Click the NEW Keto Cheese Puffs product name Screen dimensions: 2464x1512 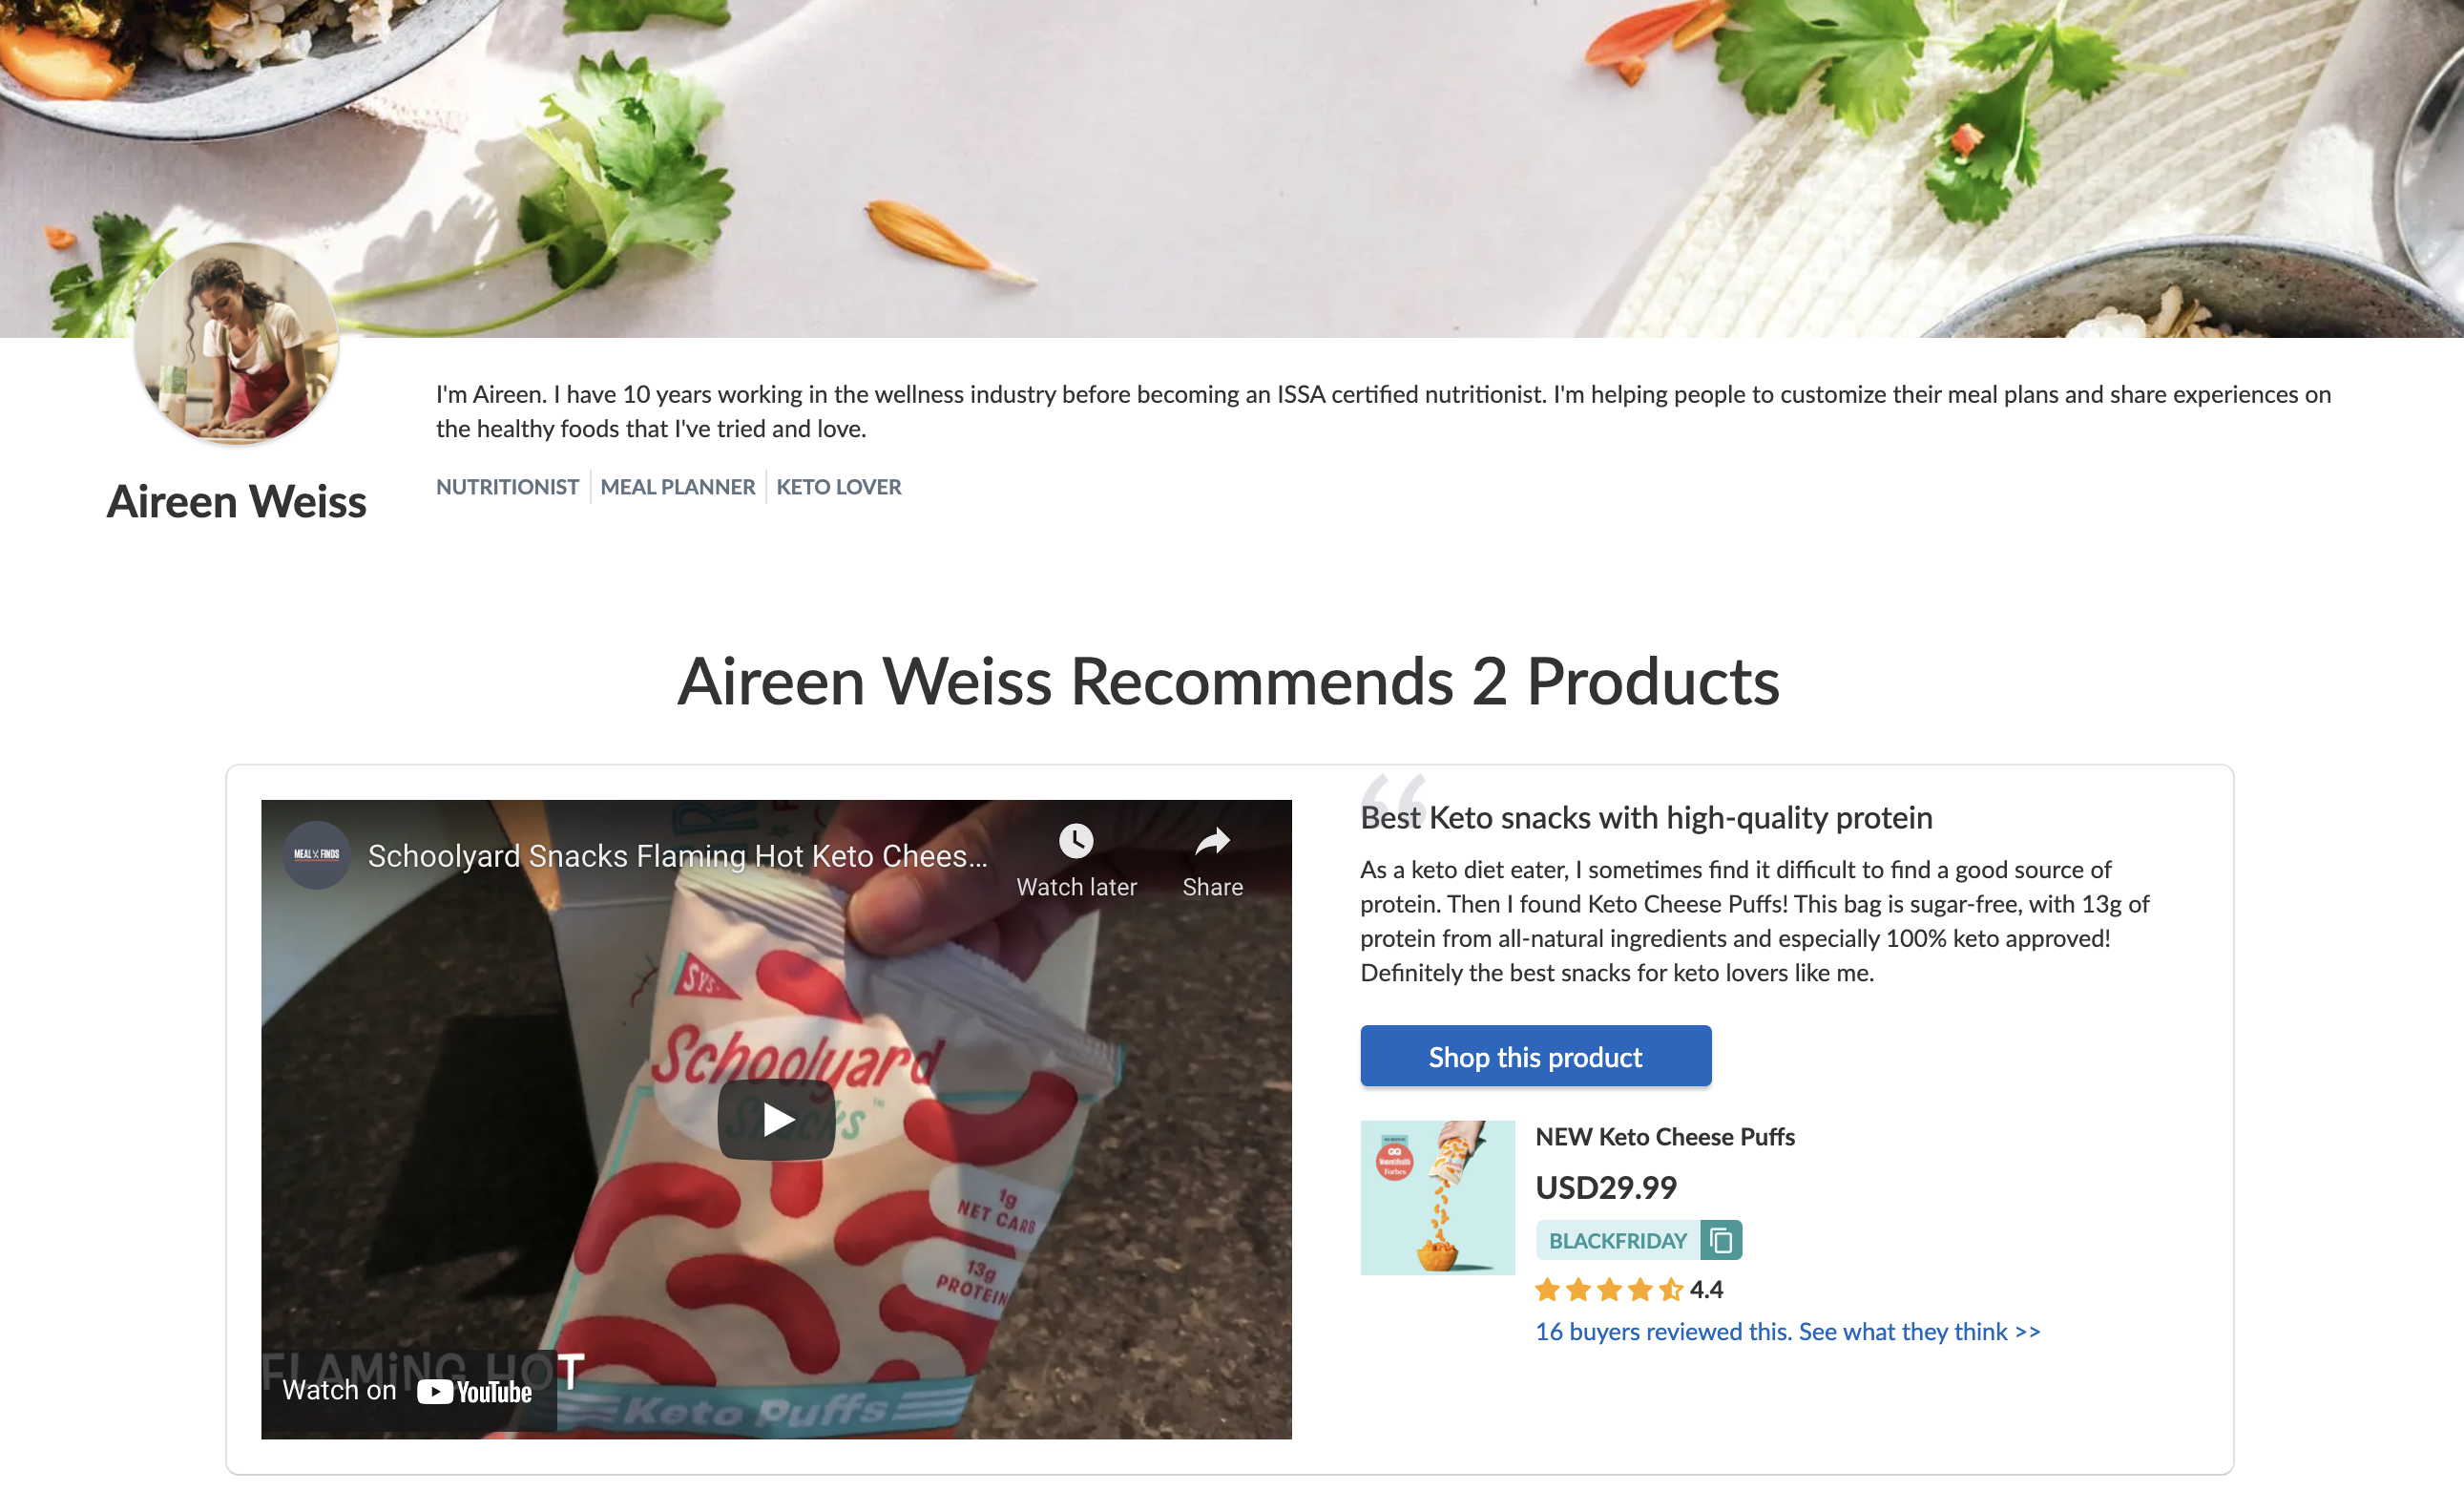click(1664, 1137)
